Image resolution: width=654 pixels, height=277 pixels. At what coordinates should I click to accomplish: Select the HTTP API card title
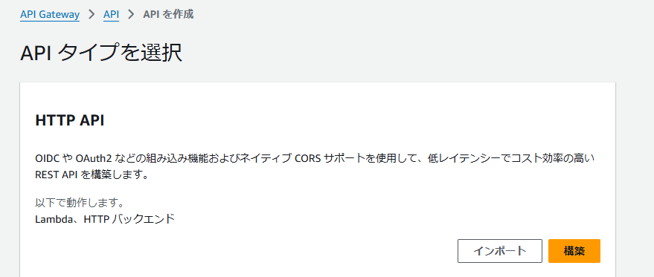tap(70, 120)
